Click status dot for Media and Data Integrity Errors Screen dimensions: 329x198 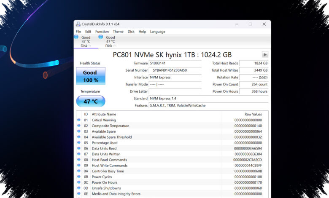79,193
